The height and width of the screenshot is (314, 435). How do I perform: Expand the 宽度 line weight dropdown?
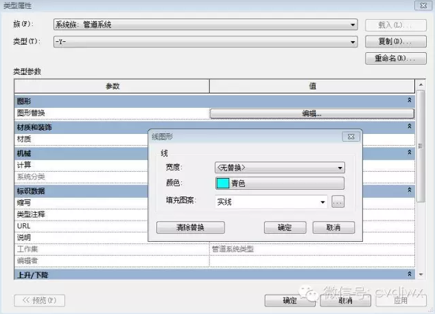coord(340,167)
